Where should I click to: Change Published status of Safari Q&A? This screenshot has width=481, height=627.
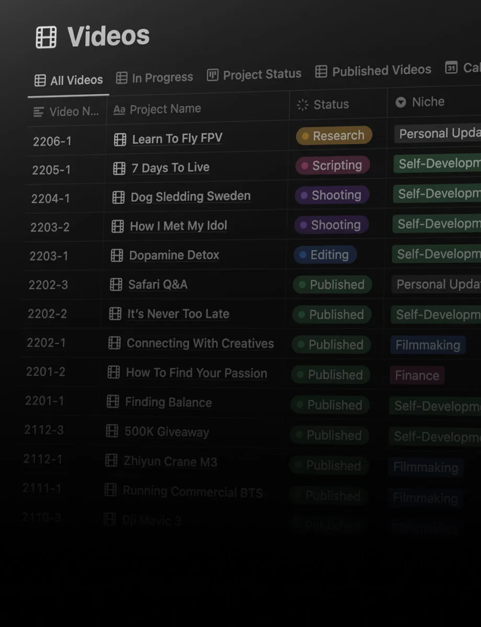[332, 285]
